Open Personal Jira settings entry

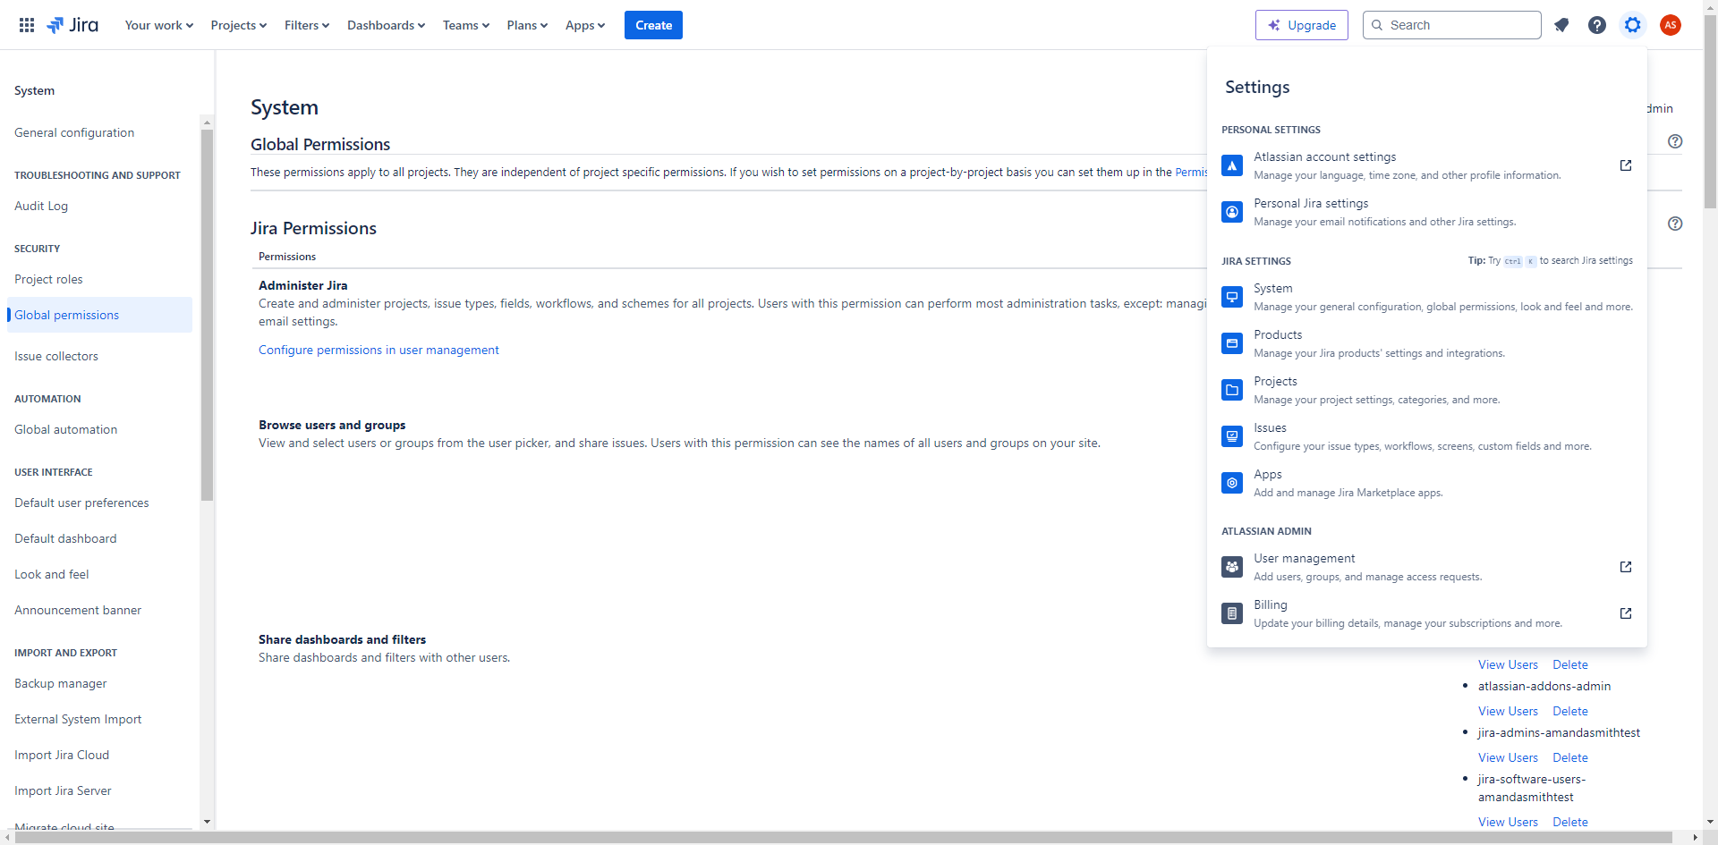1426,212
